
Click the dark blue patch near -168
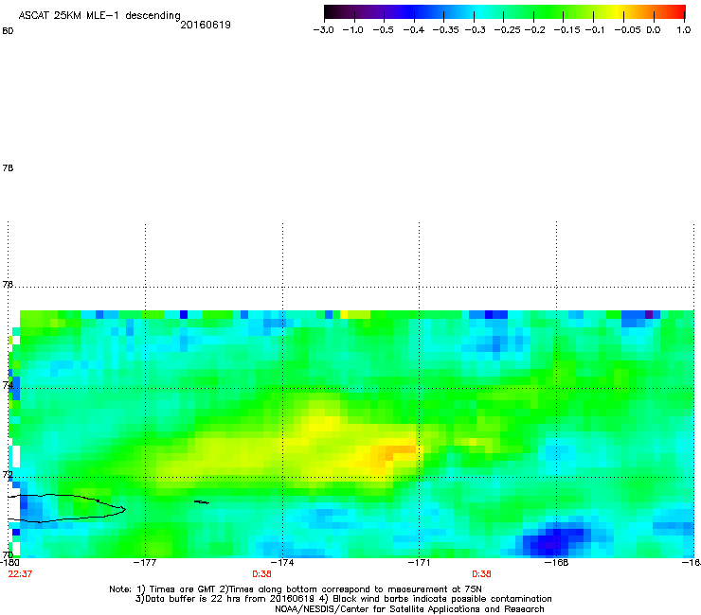tap(554, 541)
